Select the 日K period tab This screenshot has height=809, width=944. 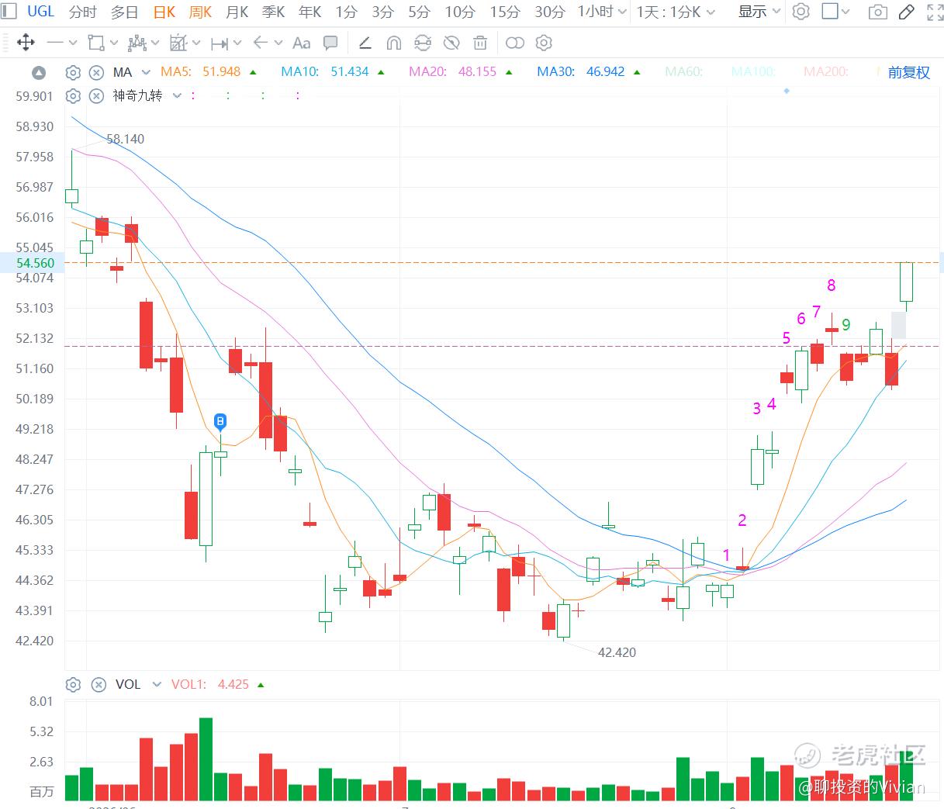tap(164, 12)
